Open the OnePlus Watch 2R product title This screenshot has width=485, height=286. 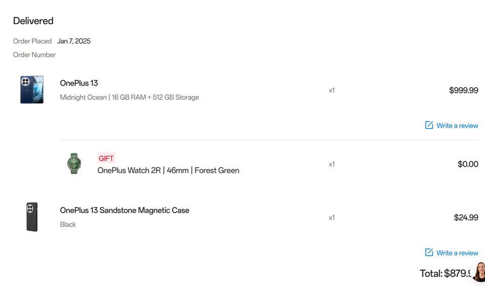(x=168, y=170)
